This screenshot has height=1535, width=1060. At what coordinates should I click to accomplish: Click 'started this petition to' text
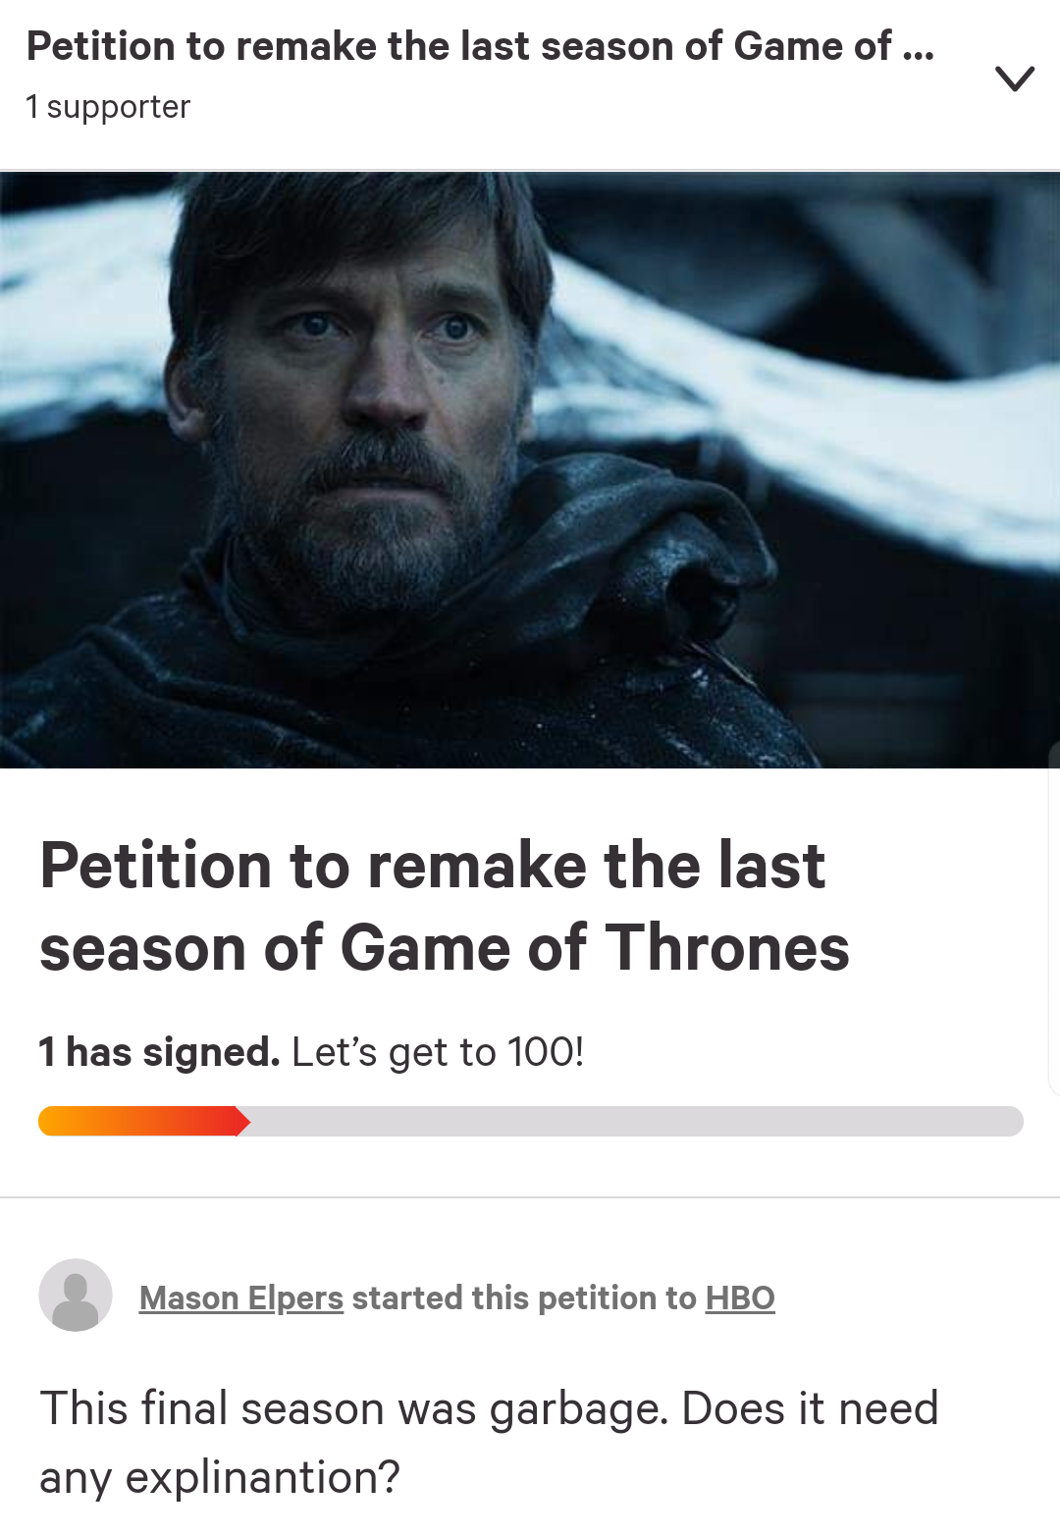(x=524, y=1297)
